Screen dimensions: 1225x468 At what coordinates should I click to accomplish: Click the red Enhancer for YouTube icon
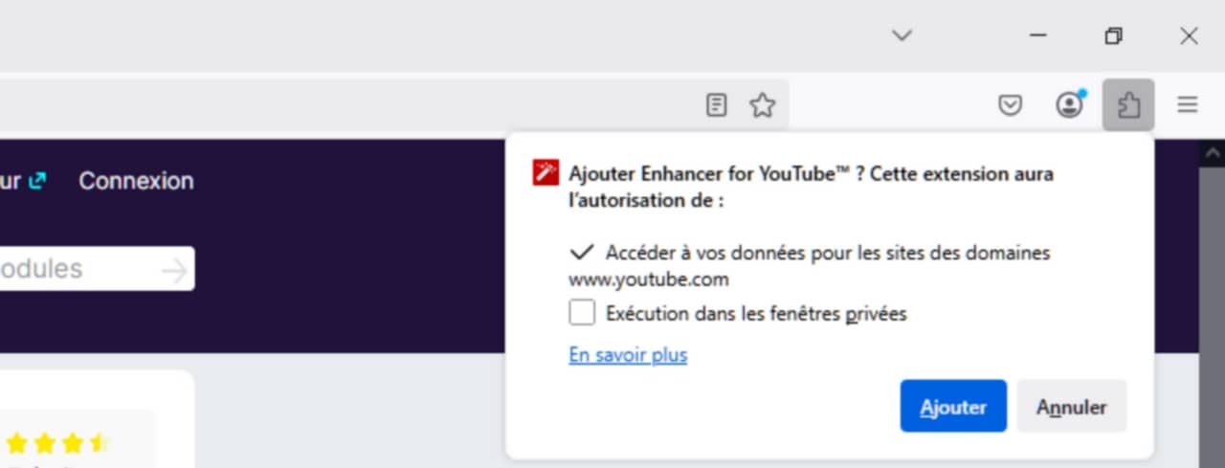tap(546, 173)
